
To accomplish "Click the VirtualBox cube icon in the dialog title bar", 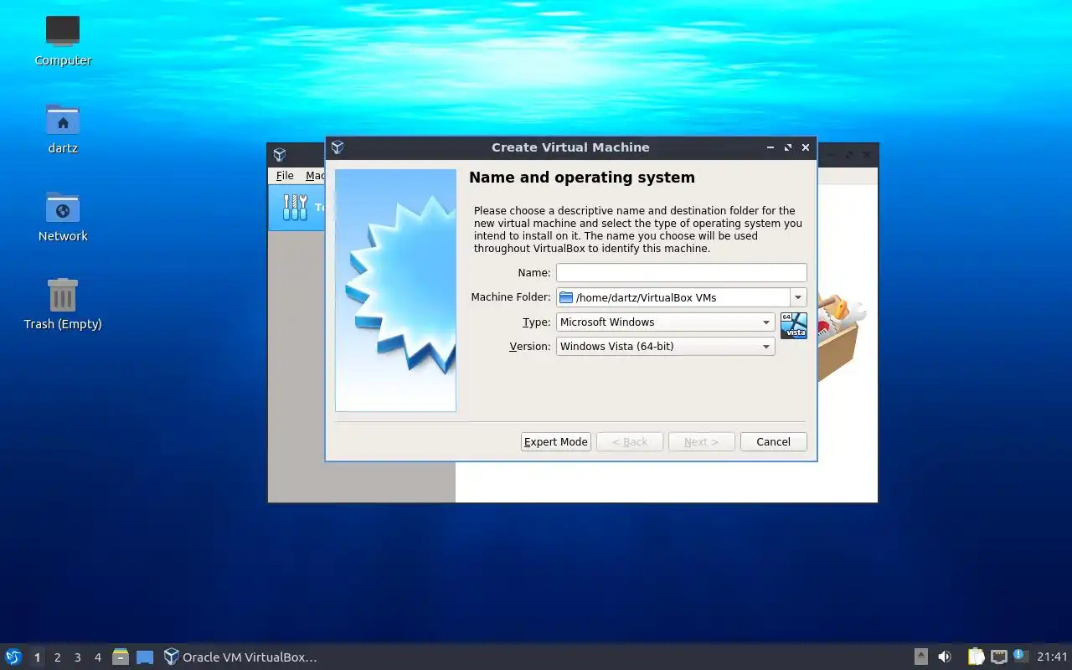I will 338,147.
